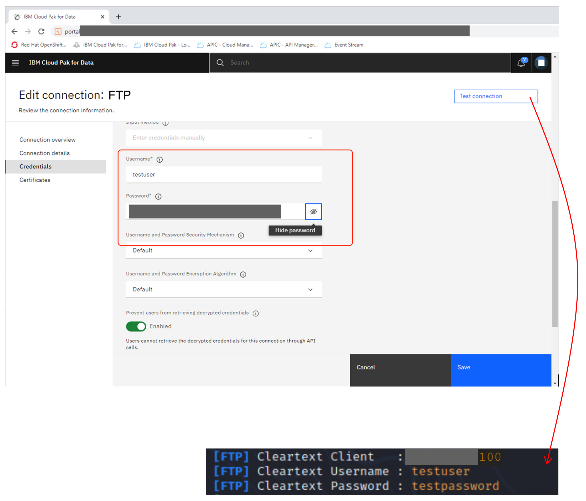Open the user profile avatar

(541, 63)
